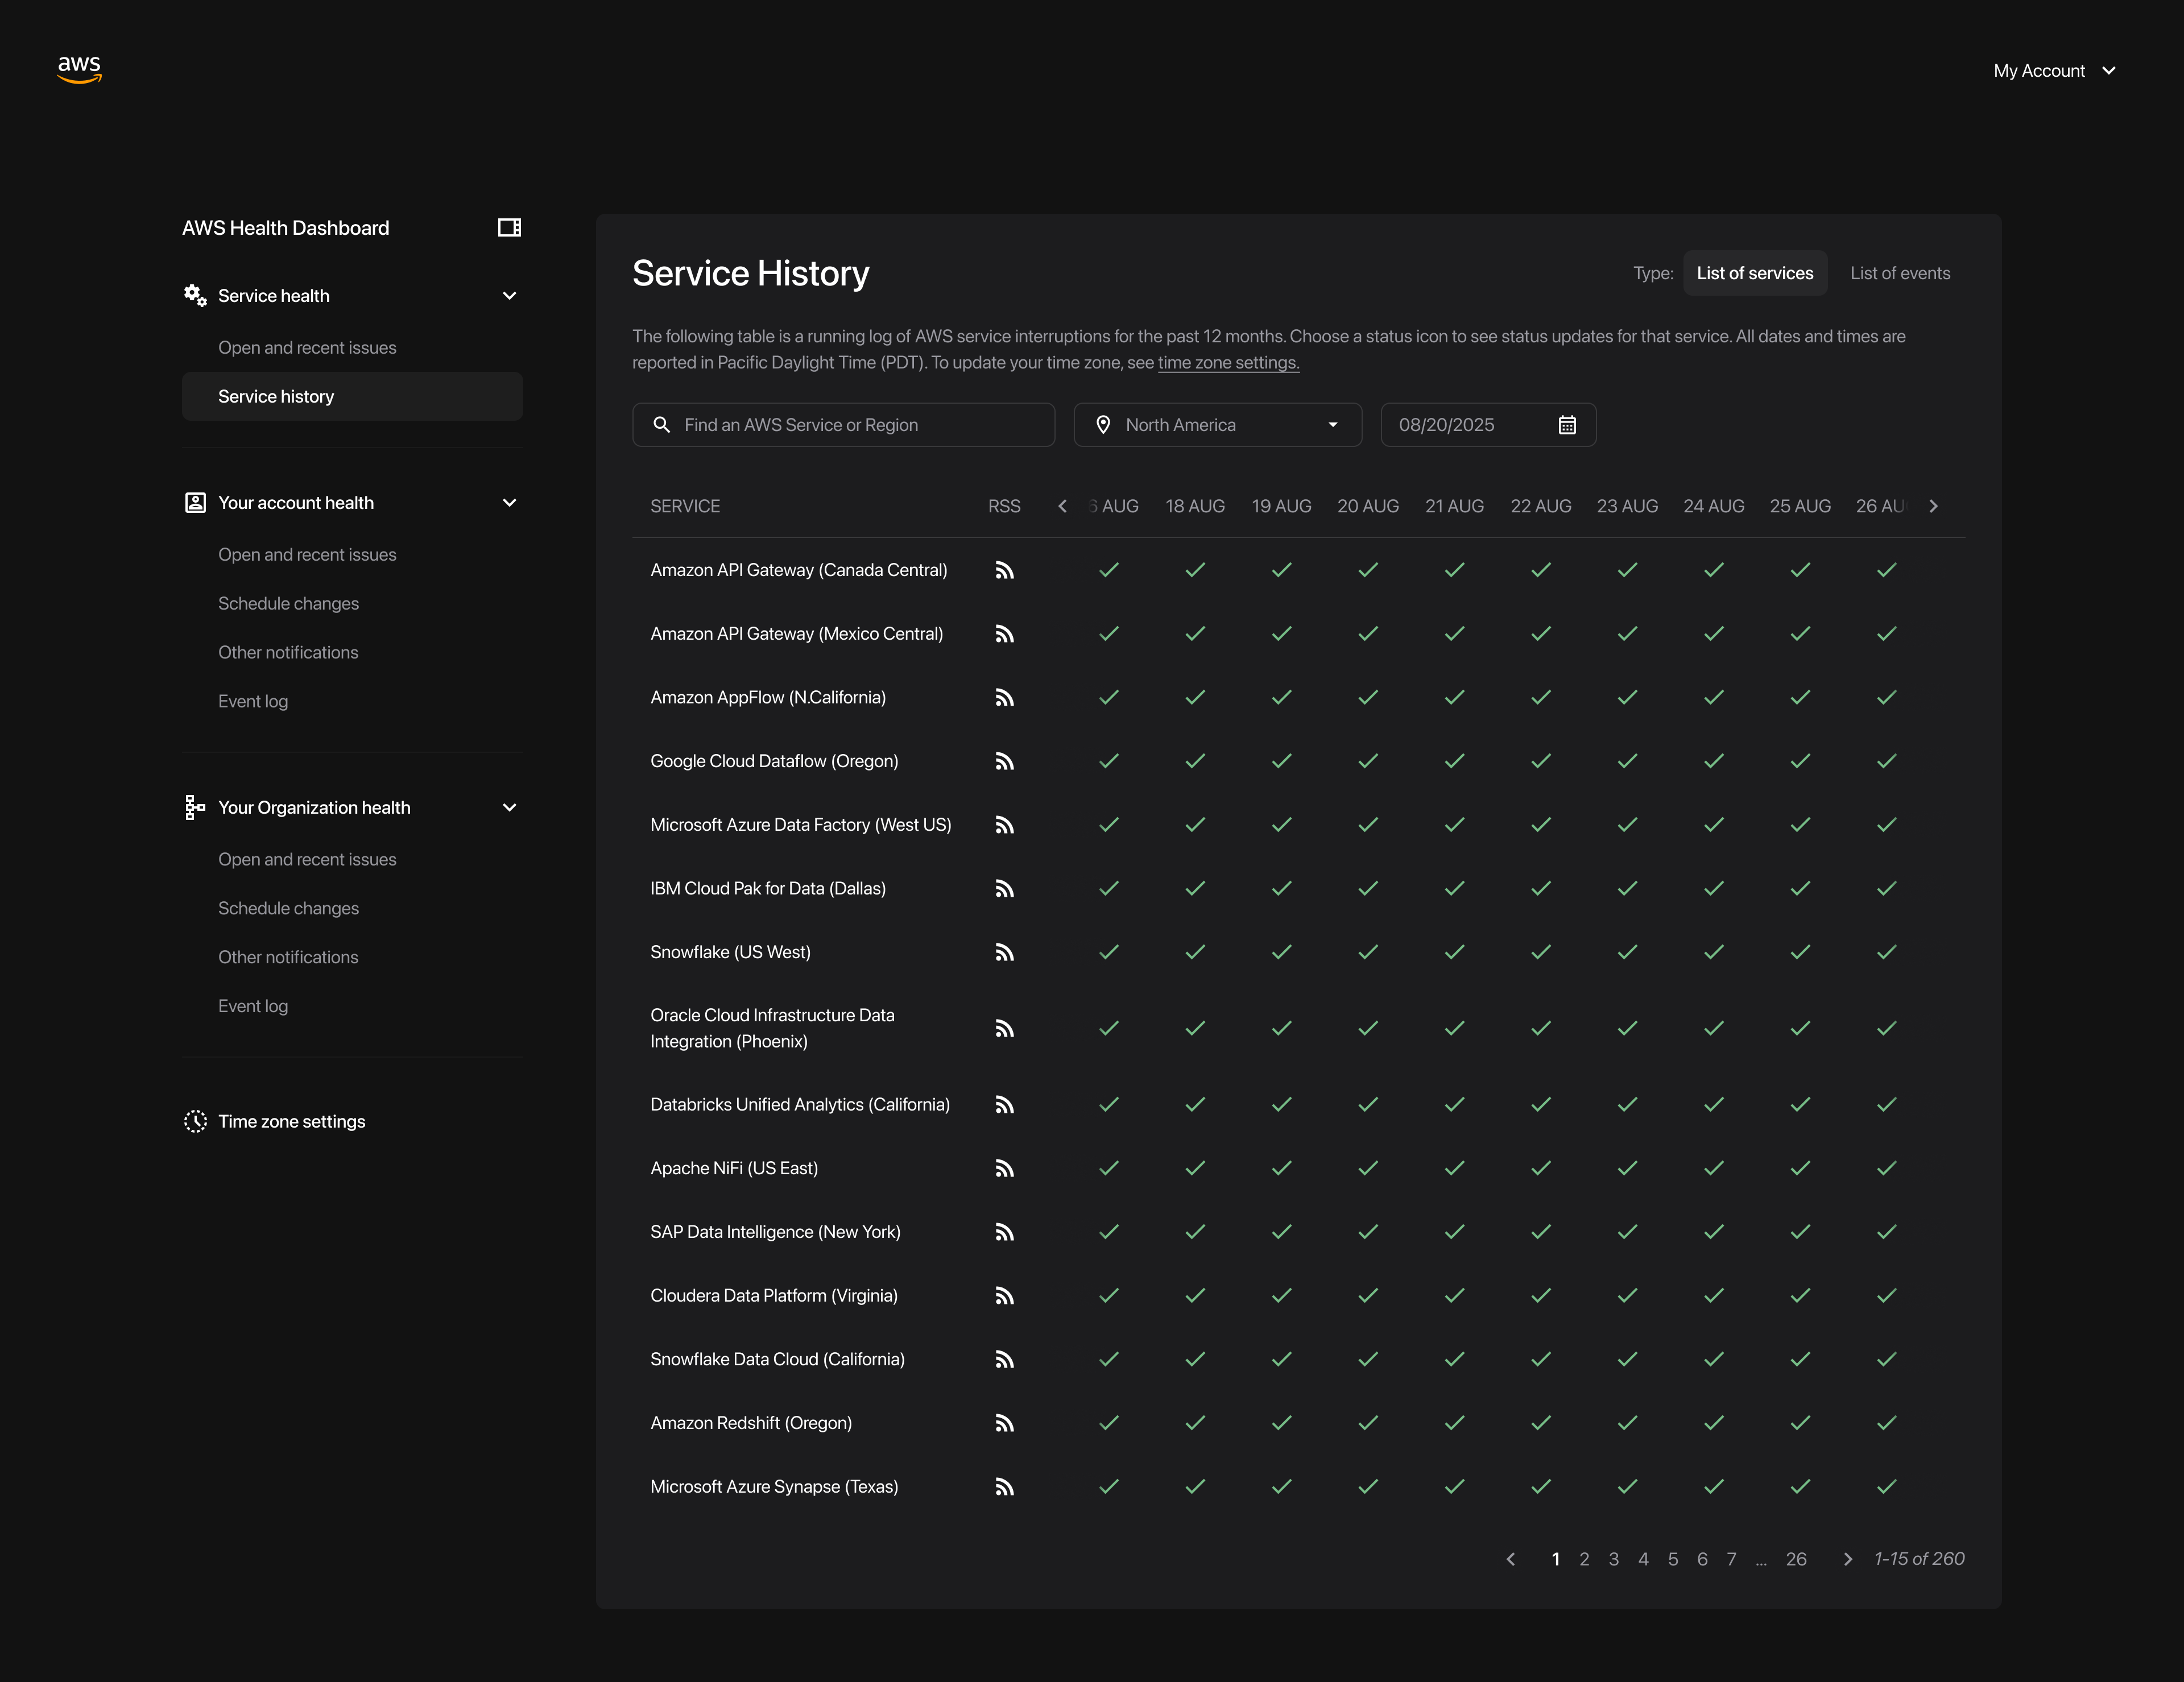Click the left arrow before the date columns

pos(1062,506)
